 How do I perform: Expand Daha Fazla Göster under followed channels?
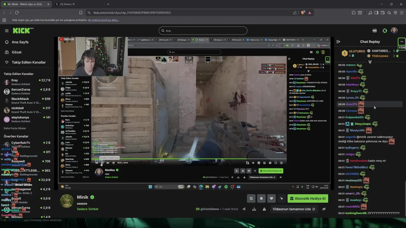click(15, 128)
